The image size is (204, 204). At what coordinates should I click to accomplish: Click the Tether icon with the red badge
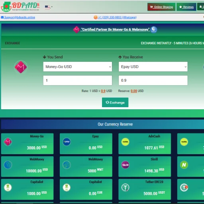coord(184,188)
